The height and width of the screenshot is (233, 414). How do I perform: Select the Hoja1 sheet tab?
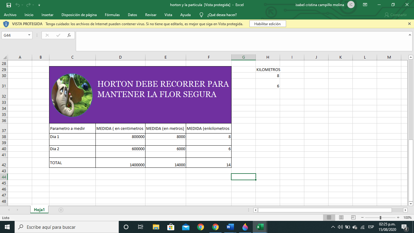[39, 210]
